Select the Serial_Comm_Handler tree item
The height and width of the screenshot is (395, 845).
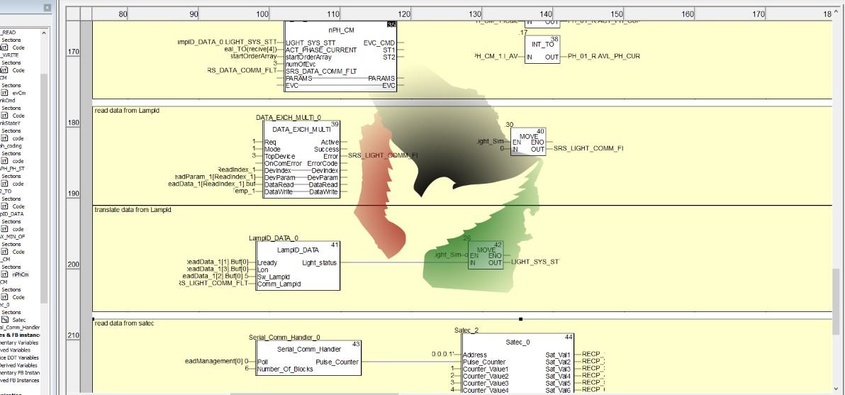click(x=21, y=327)
